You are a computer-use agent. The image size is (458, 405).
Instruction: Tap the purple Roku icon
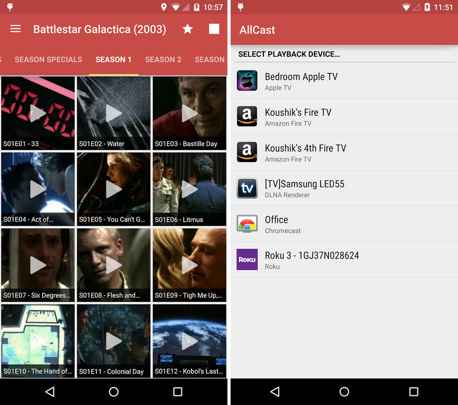pos(247,260)
